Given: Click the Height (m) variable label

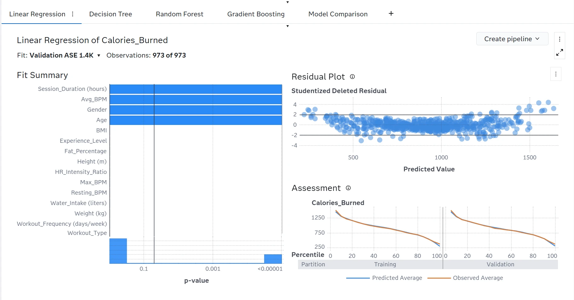Looking at the screenshot, I should [92, 162].
